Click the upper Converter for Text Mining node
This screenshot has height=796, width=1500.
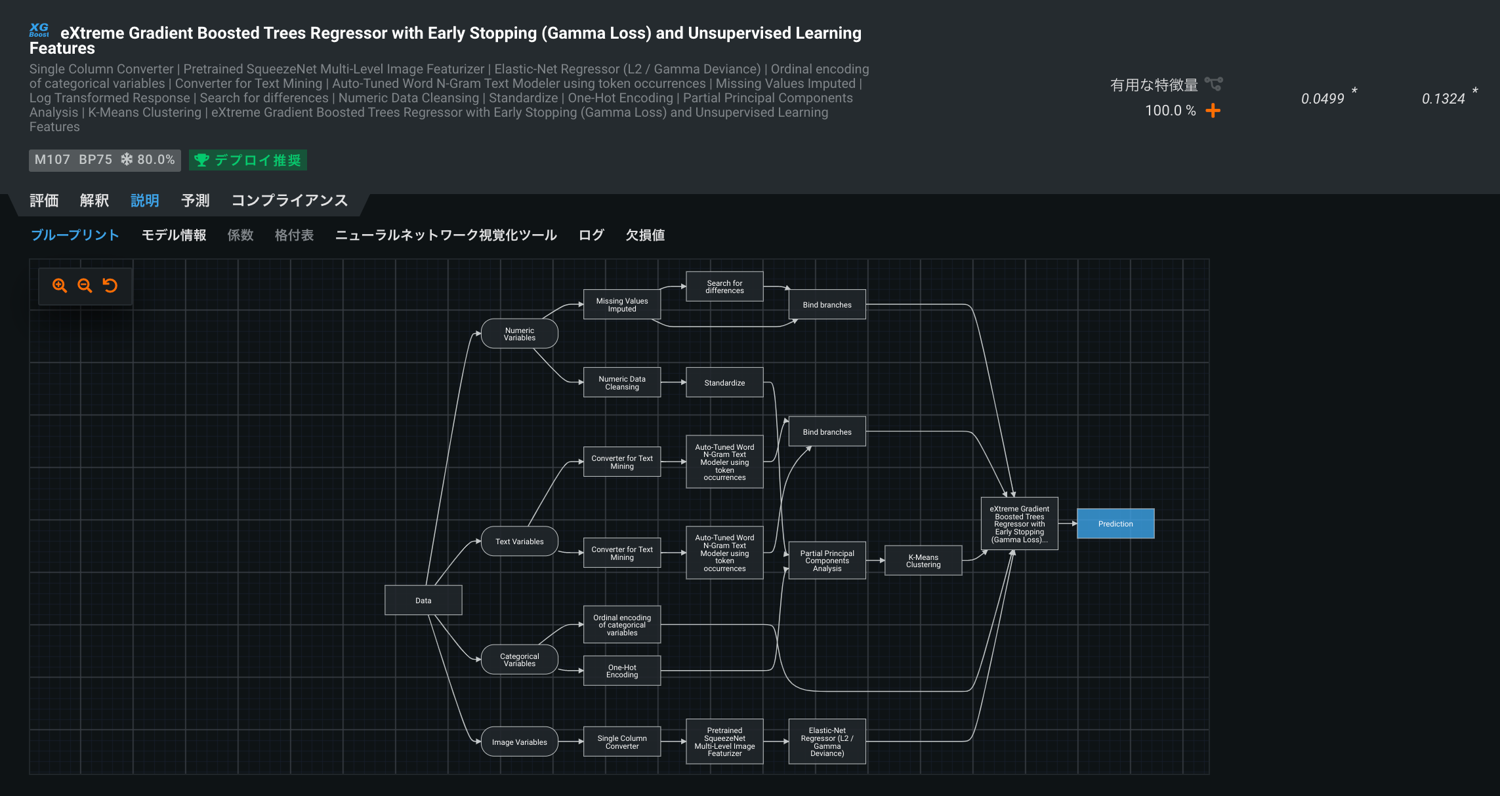(622, 462)
